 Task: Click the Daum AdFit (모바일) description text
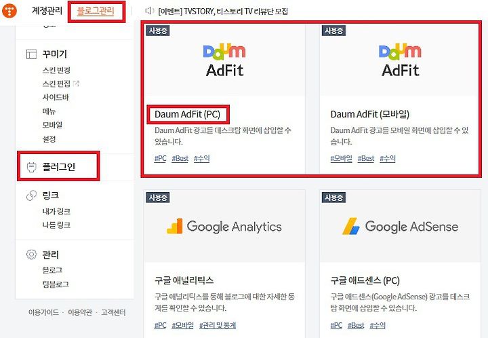[x=399, y=136]
